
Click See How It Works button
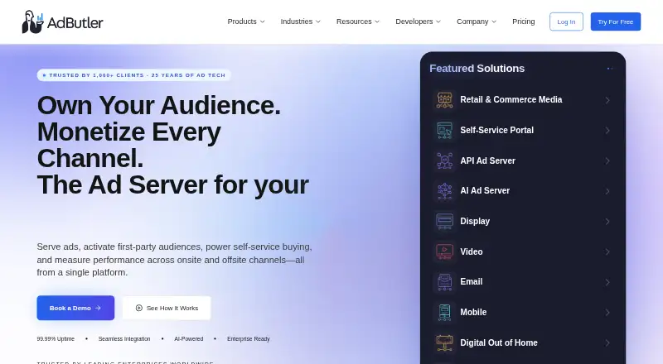[167, 308]
